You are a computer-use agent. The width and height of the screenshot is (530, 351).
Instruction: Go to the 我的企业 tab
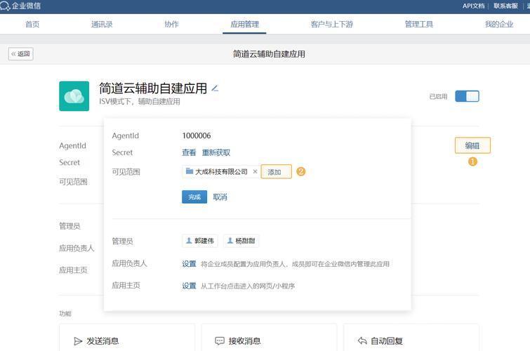(x=499, y=25)
